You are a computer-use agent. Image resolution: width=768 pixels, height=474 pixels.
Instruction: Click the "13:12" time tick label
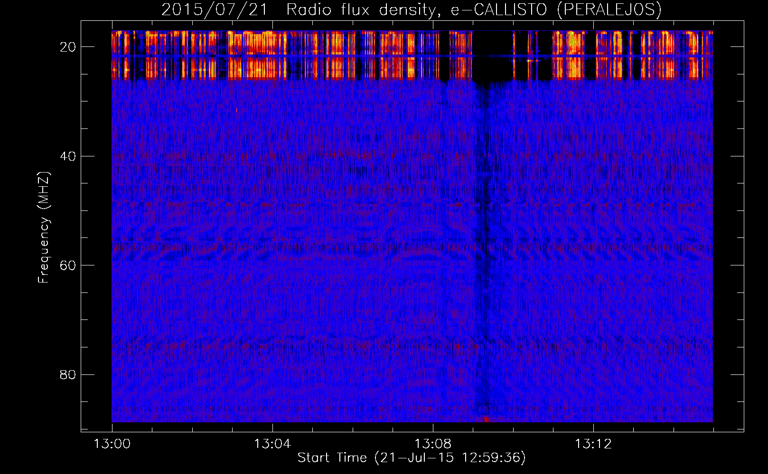593,444
